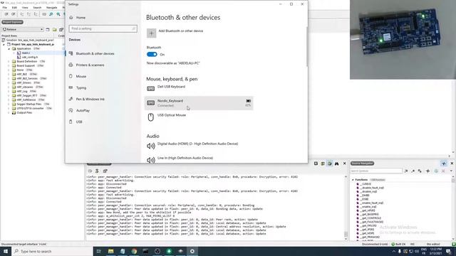This screenshot has height=256, width=456.
Task: Open Pen & Windows Ink settings
Action: point(90,99)
